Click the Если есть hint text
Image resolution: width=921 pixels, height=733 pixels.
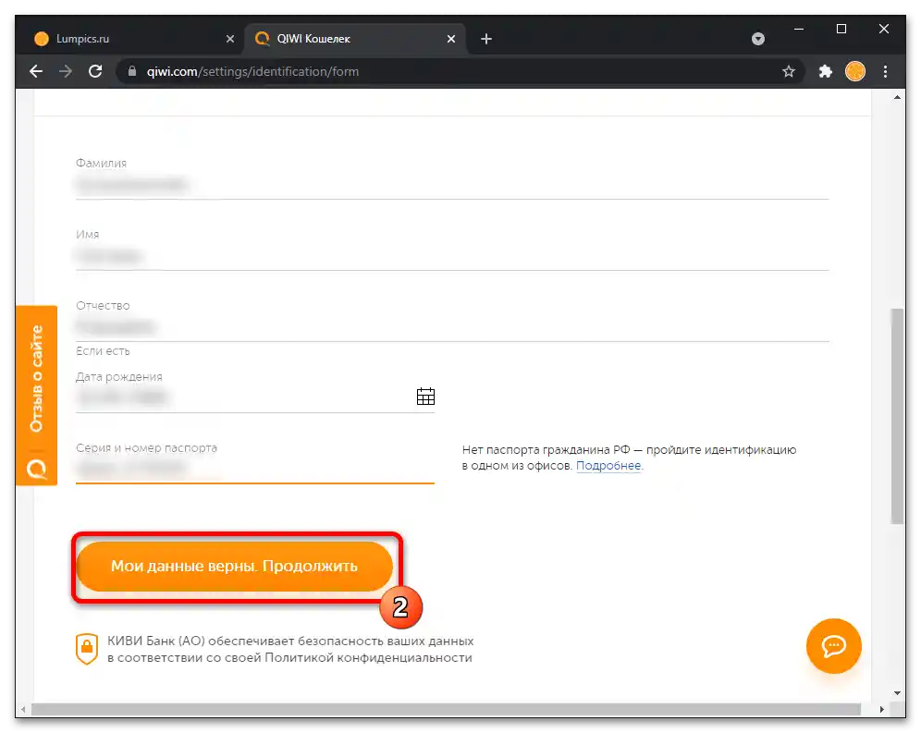[103, 351]
